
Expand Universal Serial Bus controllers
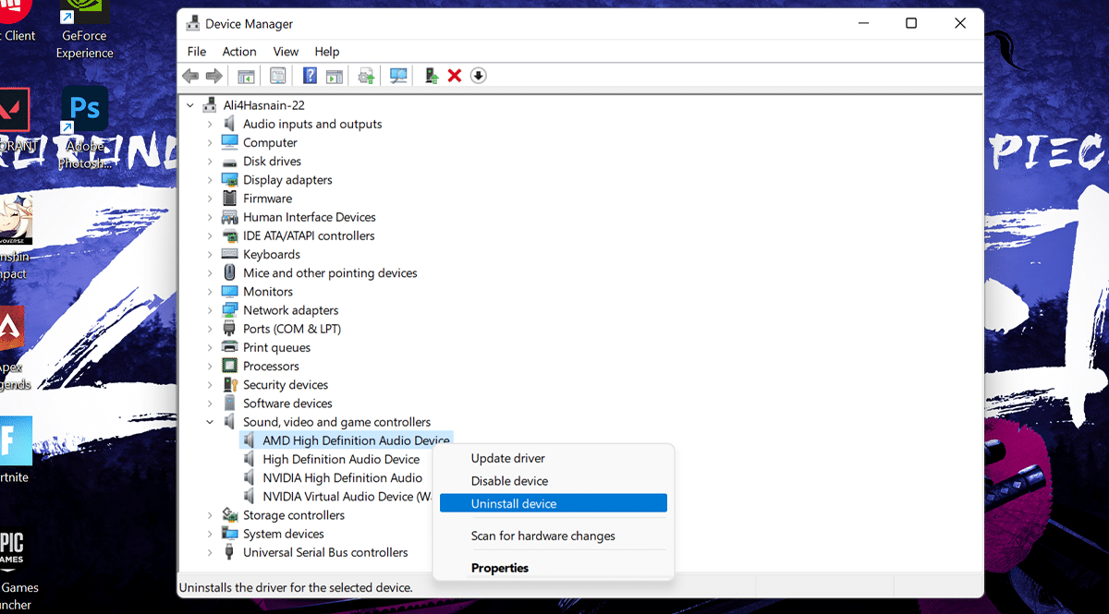coord(210,552)
